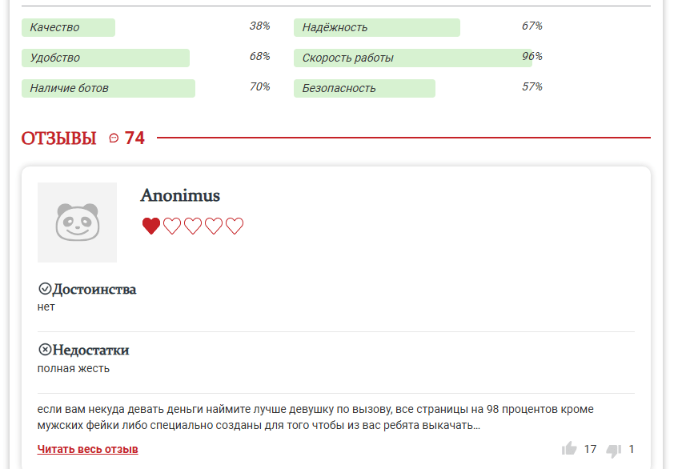The width and height of the screenshot is (682, 469).
Task: Click the comments bubble icon near 74
Action: click(x=114, y=138)
